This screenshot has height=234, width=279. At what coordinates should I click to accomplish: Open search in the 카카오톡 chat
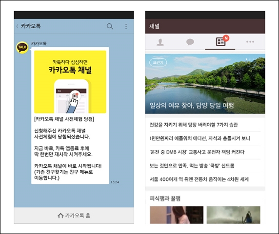coord(110,26)
